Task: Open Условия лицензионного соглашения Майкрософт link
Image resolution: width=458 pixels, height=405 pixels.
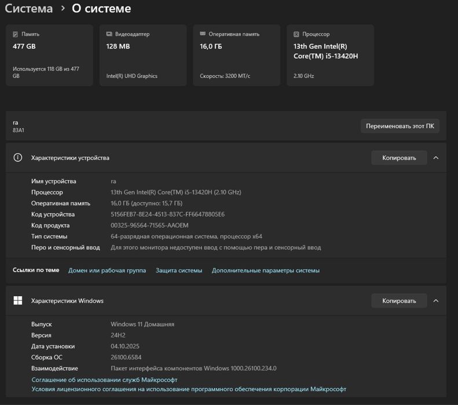Action: click(x=189, y=389)
